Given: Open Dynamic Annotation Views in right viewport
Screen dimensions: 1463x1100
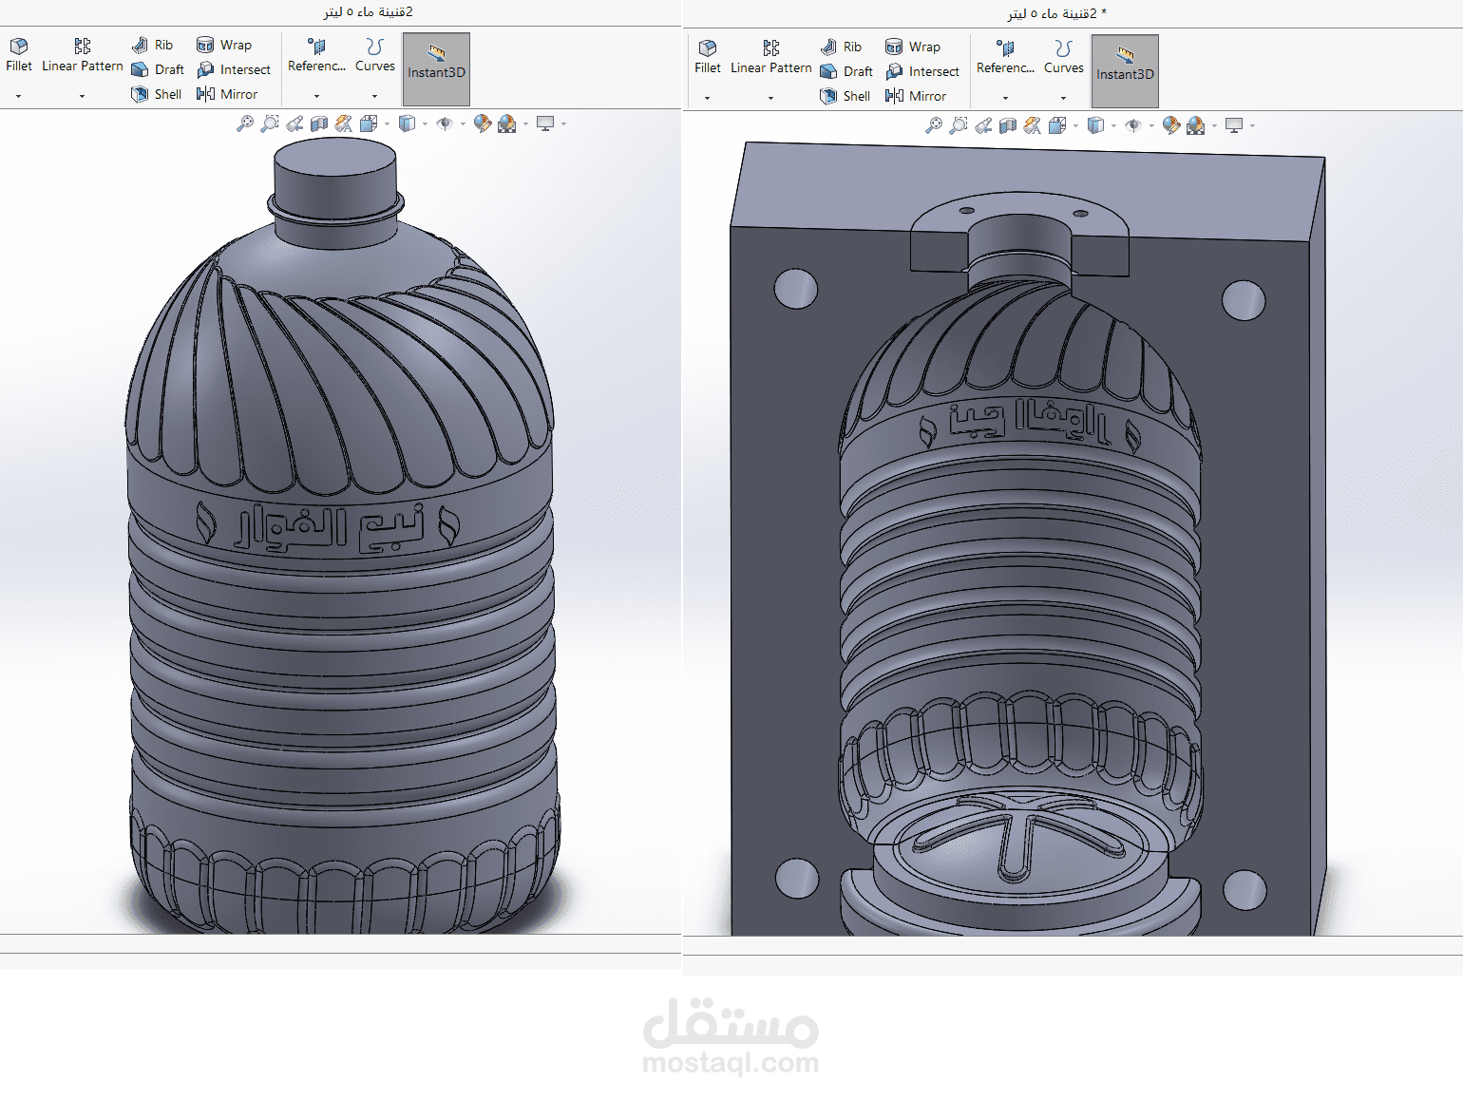Looking at the screenshot, I should point(1033,125).
